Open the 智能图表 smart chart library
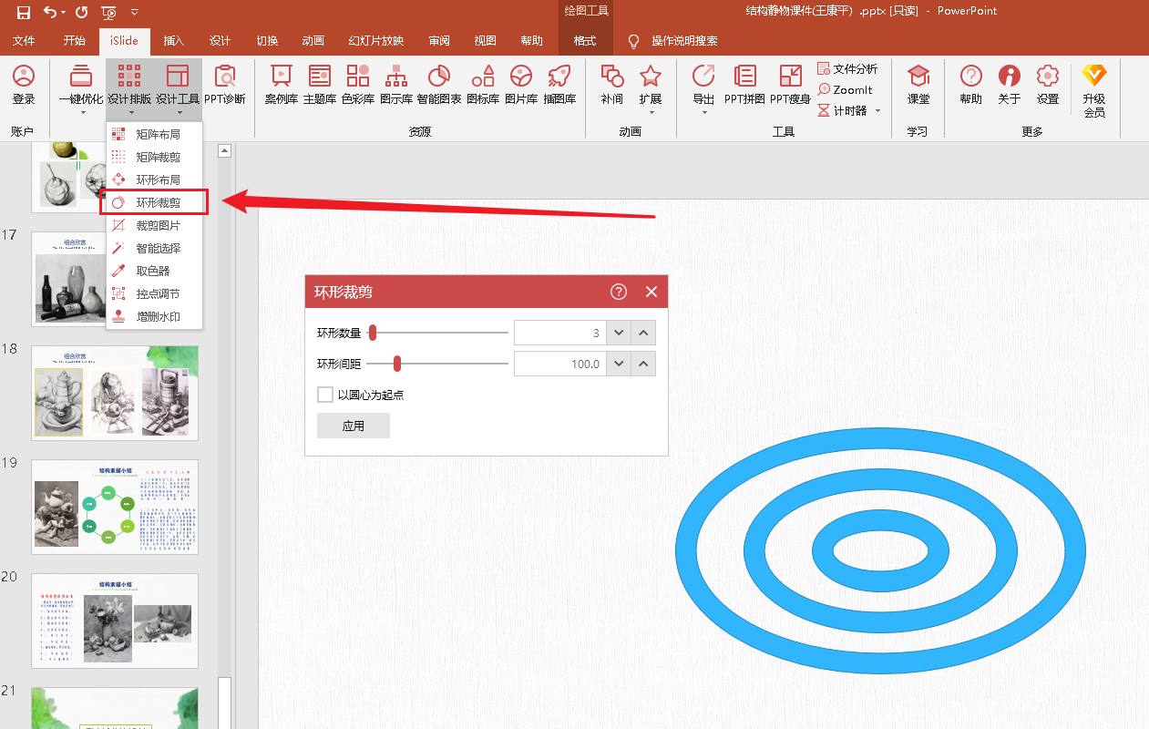1149x729 pixels. pos(439,85)
